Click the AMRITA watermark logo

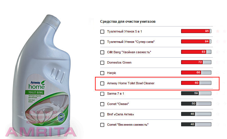click(40, 132)
